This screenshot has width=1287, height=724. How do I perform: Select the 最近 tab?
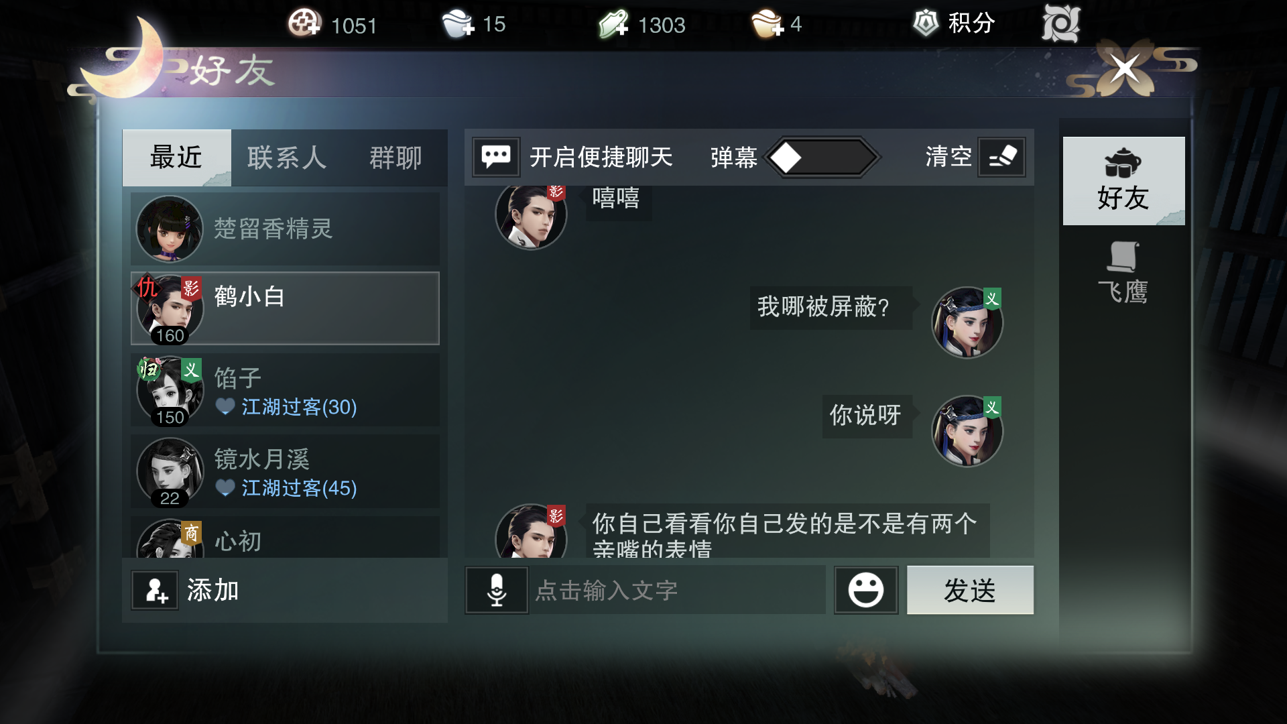[x=177, y=158]
